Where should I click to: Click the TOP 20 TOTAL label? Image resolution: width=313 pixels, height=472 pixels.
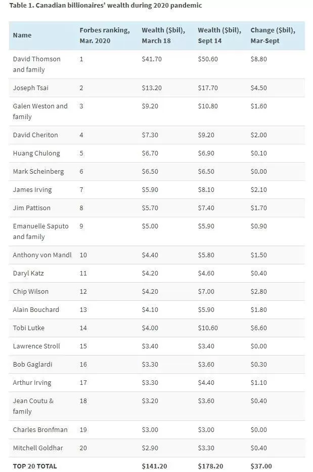[34, 466]
